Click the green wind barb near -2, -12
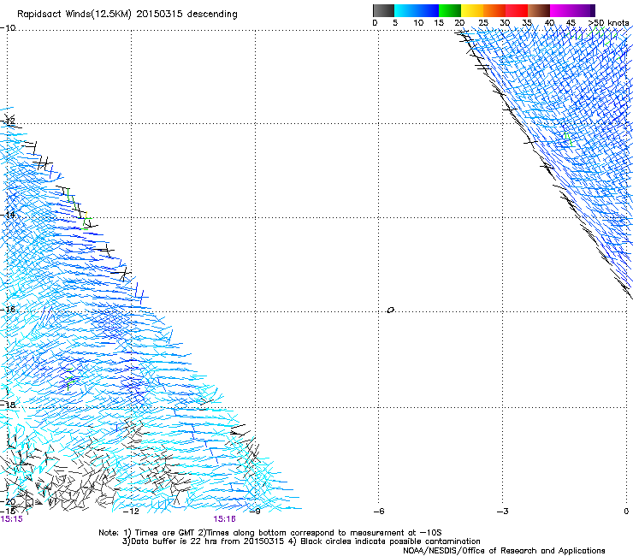 coord(568,139)
